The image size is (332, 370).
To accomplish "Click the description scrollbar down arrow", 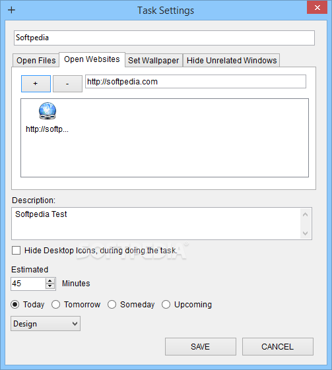I will click(x=306, y=233).
